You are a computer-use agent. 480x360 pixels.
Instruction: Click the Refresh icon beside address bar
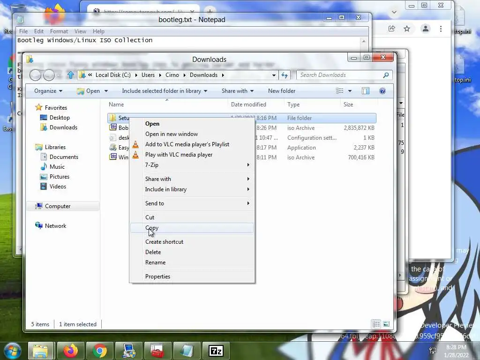[x=285, y=75]
